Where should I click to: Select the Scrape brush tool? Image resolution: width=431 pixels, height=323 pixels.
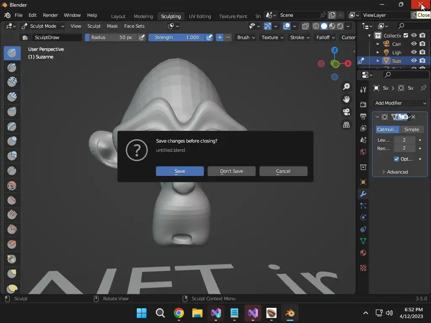click(12, 229)
